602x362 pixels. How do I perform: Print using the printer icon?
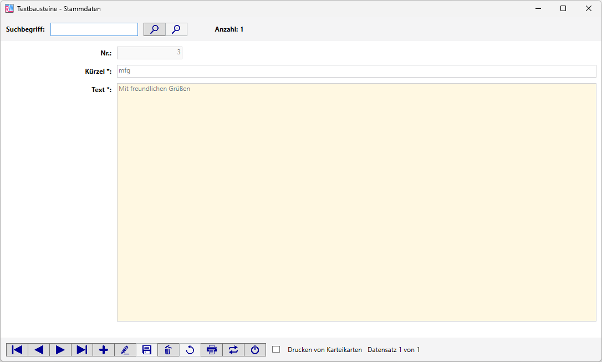point(212,350)
